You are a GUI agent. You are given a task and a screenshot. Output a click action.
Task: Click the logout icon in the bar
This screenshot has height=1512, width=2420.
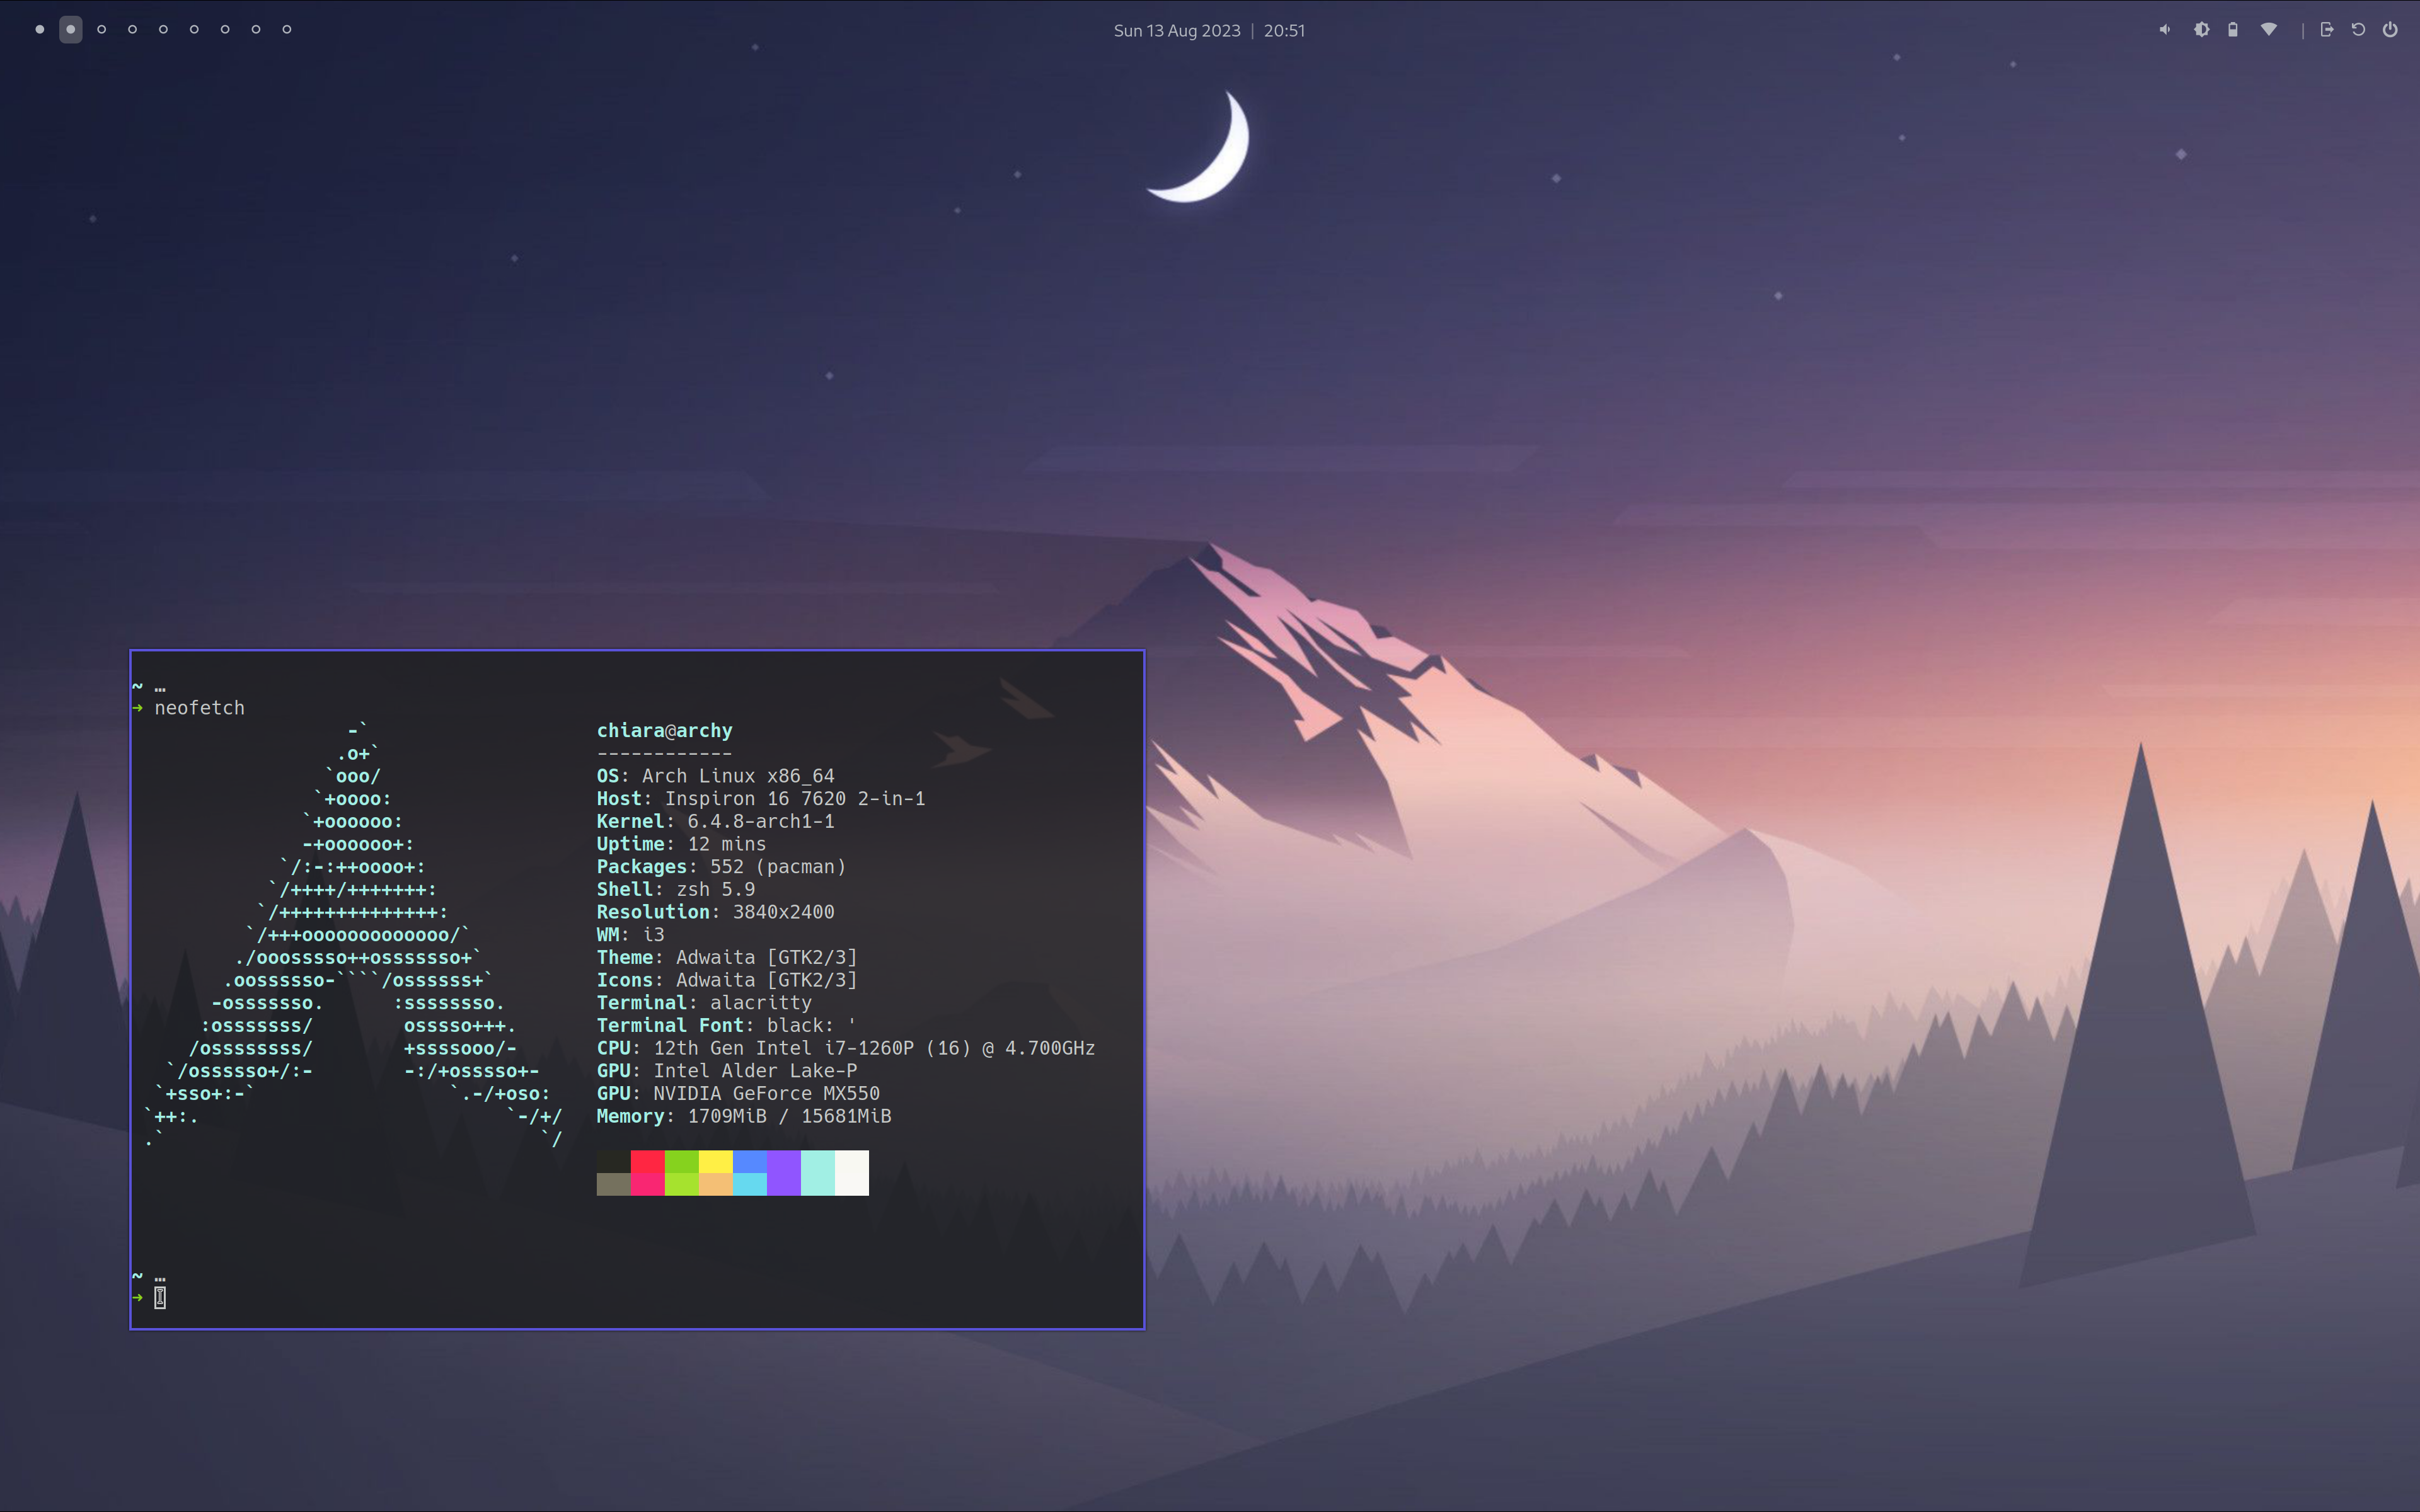tap(2326, 30)
